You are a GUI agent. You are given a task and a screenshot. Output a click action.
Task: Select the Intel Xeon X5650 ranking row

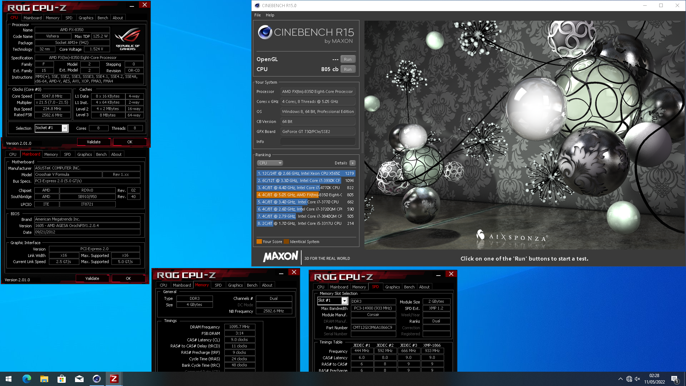[306, 173]
